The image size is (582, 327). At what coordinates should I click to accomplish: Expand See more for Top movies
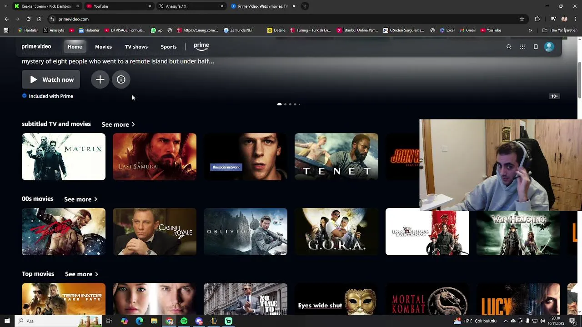[x=82, y=274]
